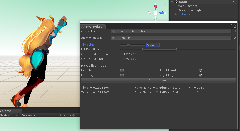240x131 pixels.
Task: Click the Hit Evt Slider left handle
Action: (x=143, y=50)
